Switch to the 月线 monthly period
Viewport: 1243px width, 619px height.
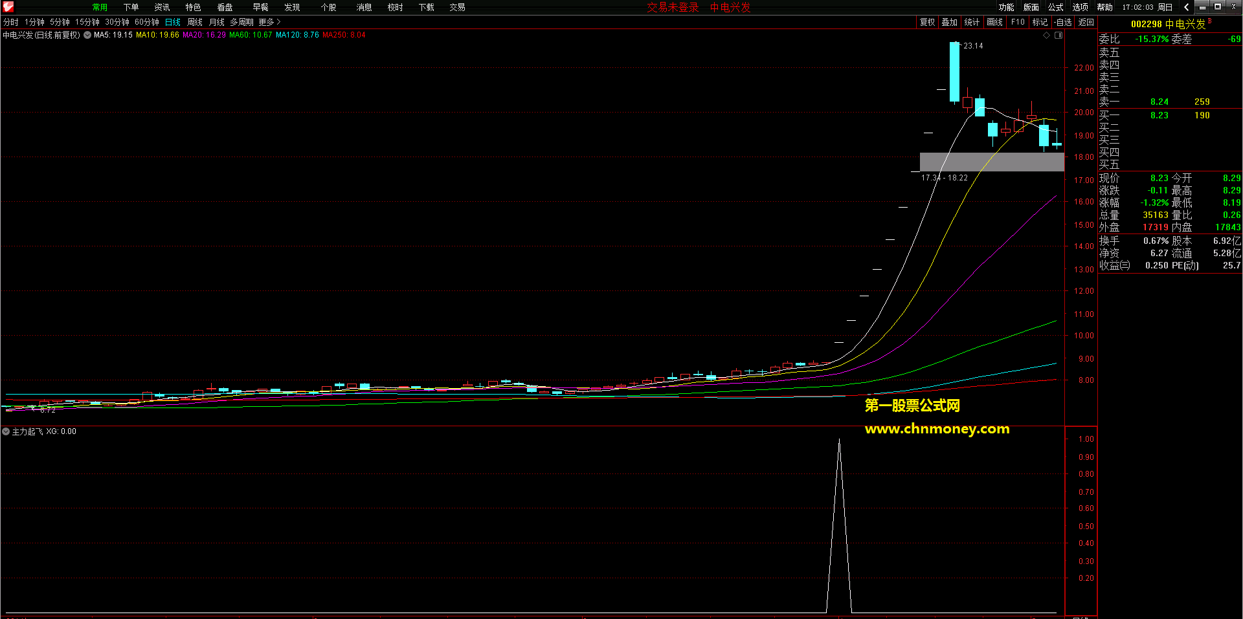click(x=216, y=22)
